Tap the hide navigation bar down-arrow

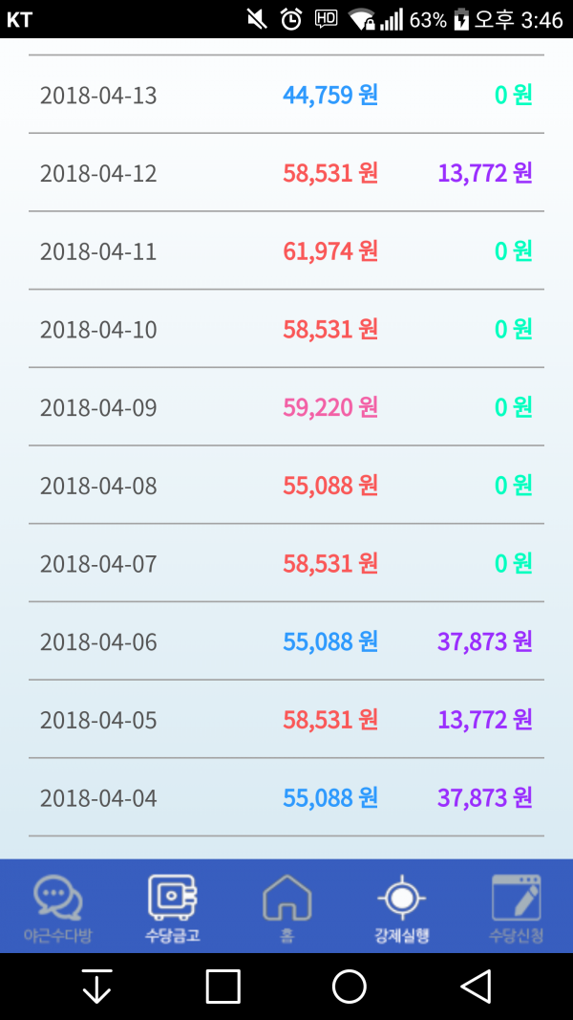click(96, 987)
